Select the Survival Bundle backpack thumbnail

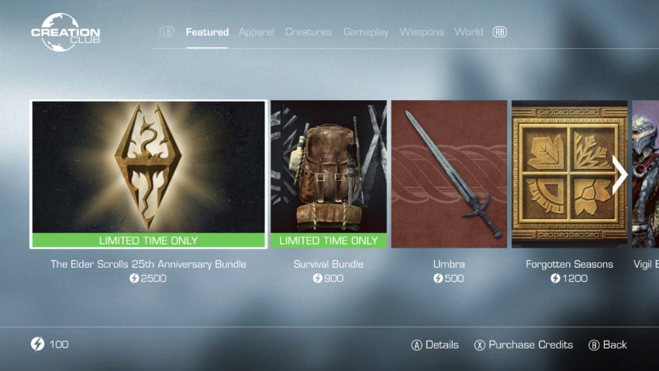click(x=329, y=174)
